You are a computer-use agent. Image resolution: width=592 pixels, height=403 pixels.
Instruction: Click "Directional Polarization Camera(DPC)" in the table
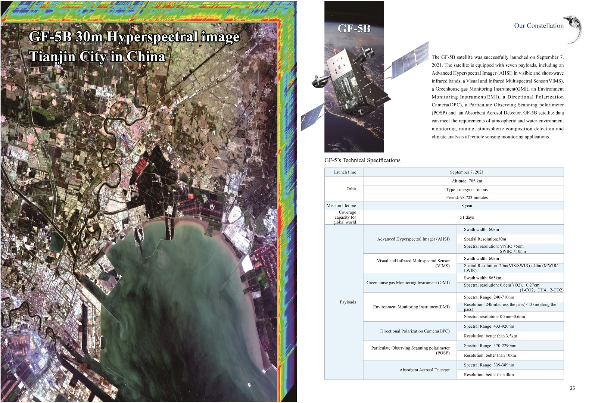[x=415, y=331]
